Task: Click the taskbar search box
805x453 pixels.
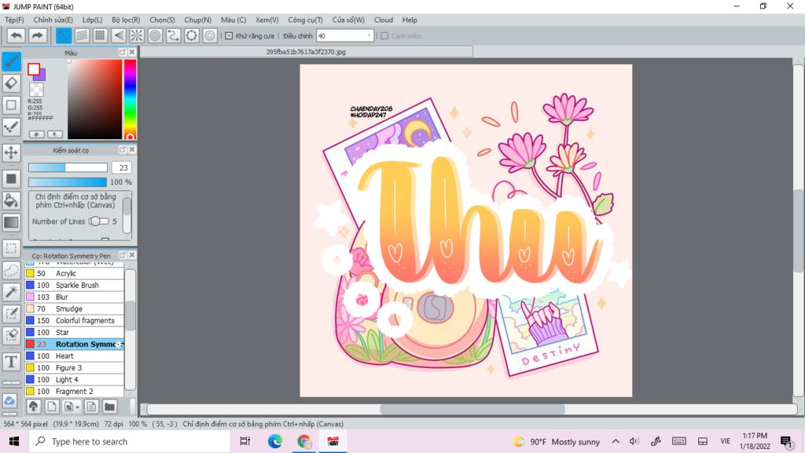Action: (130, 441)
